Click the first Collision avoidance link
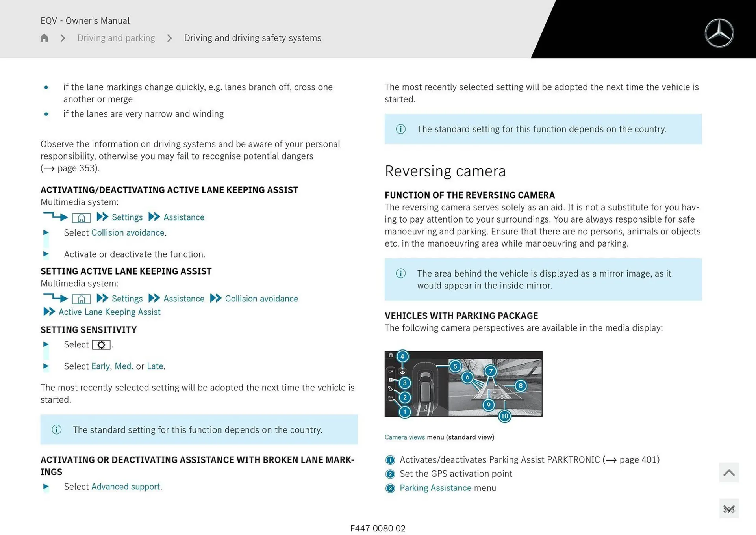The height and width of the screenshot is (535, 756). (x=128, y=233)
